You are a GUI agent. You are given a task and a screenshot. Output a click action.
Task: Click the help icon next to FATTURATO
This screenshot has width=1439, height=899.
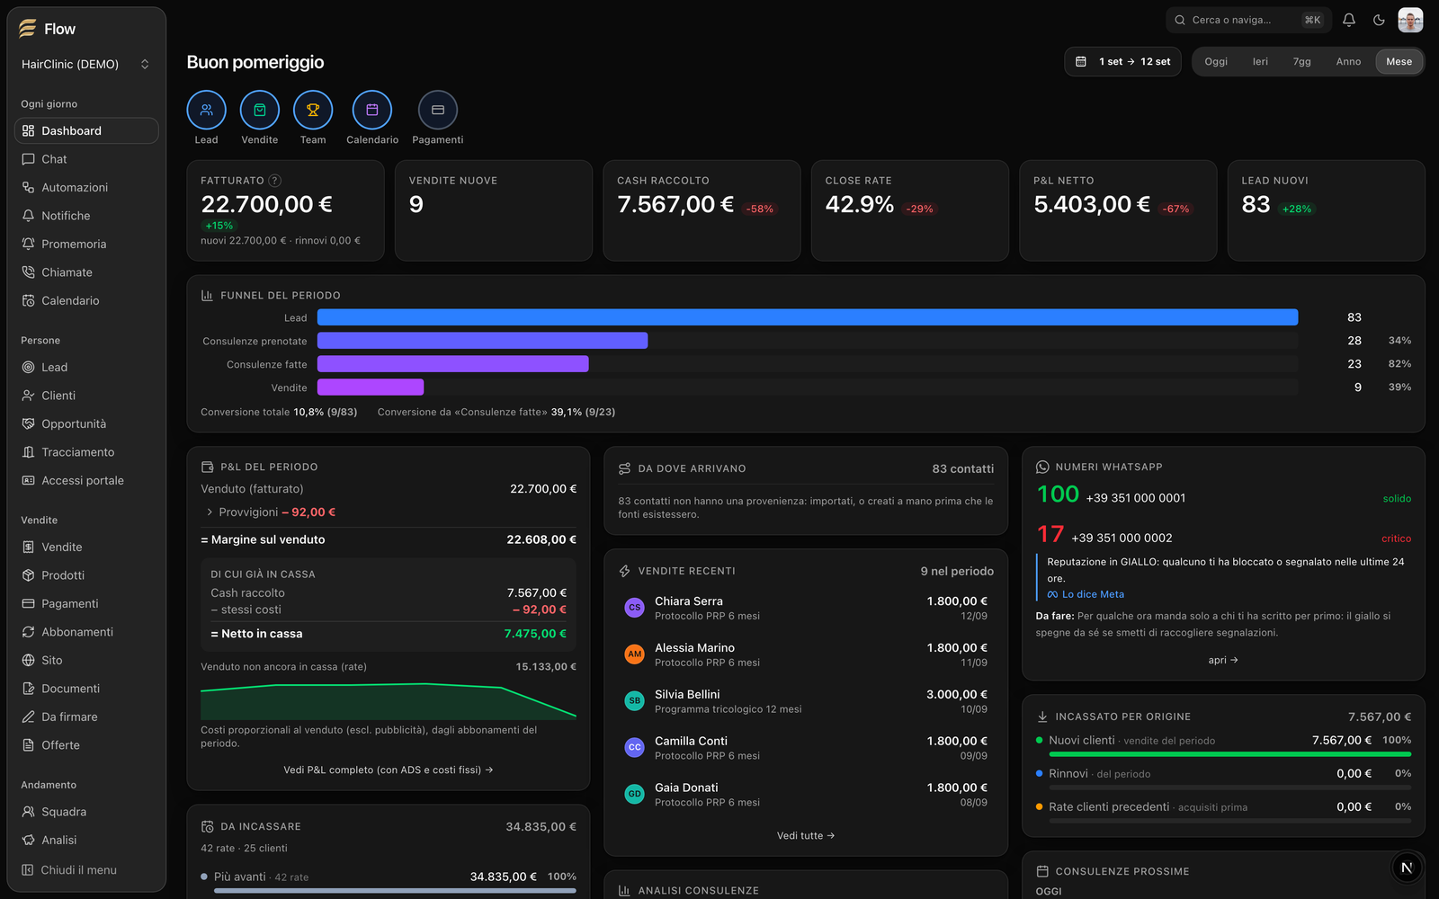(x=275, y=181)
